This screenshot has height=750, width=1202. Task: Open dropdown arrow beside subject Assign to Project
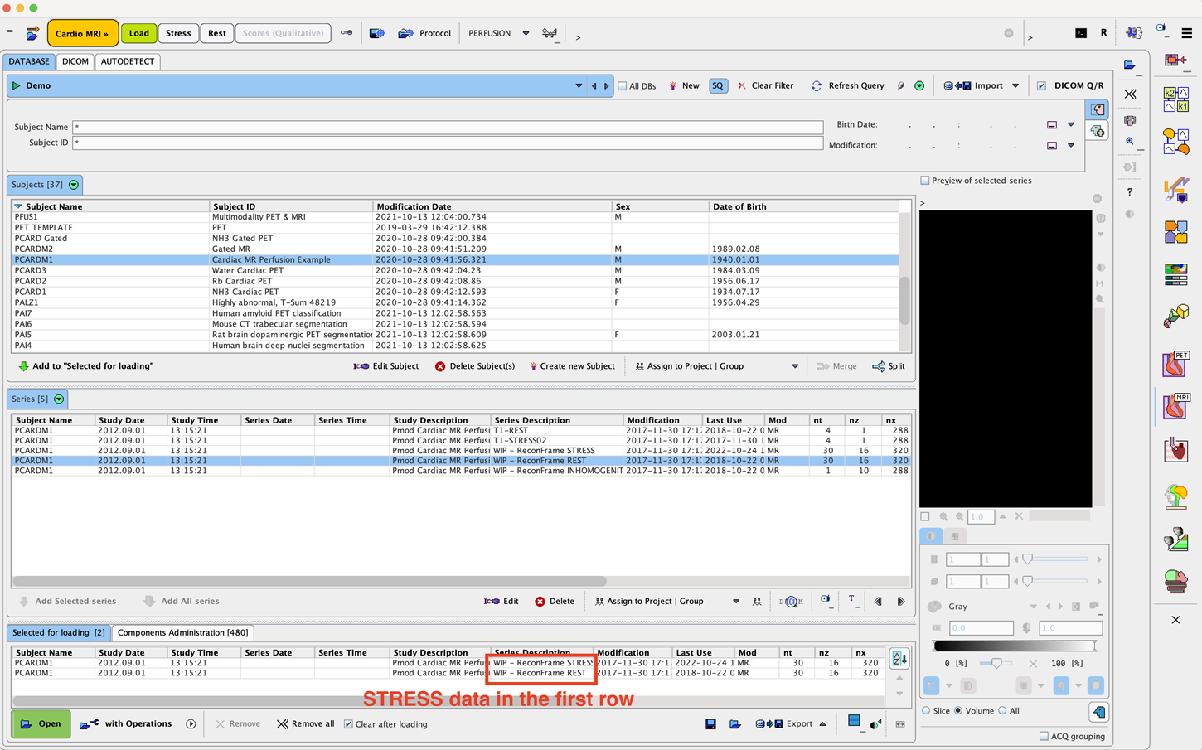(x=795, y=366)
